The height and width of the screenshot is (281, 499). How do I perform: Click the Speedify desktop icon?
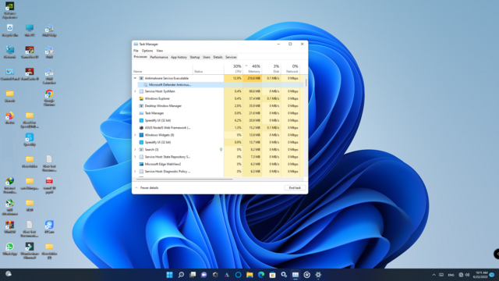pyautogui.click(x=30, y=140)
